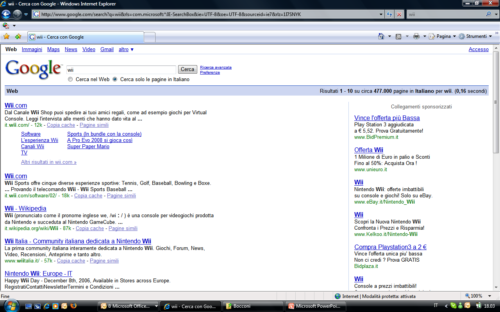Click the Internet zone globe in status bar

[x=338, y=296]
